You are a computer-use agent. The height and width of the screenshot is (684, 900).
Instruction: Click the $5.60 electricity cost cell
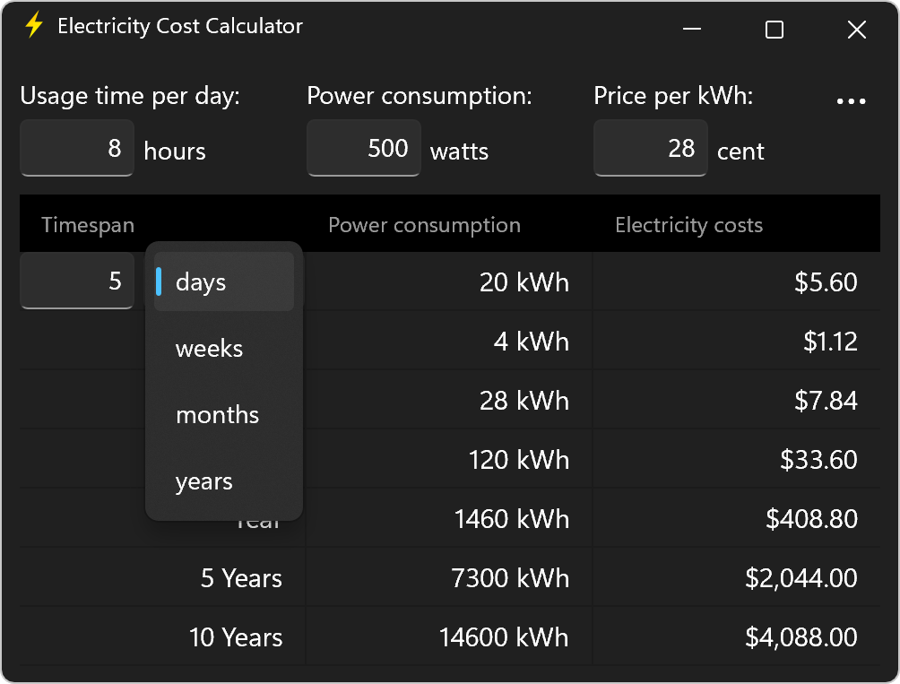(x=826, y=282)
